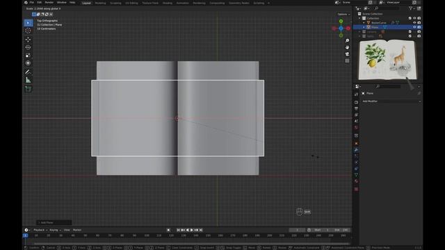The height and width of the screenshot is (250, 445).
Task: Collapse the Collection tree row
Action: click(359, 18)
